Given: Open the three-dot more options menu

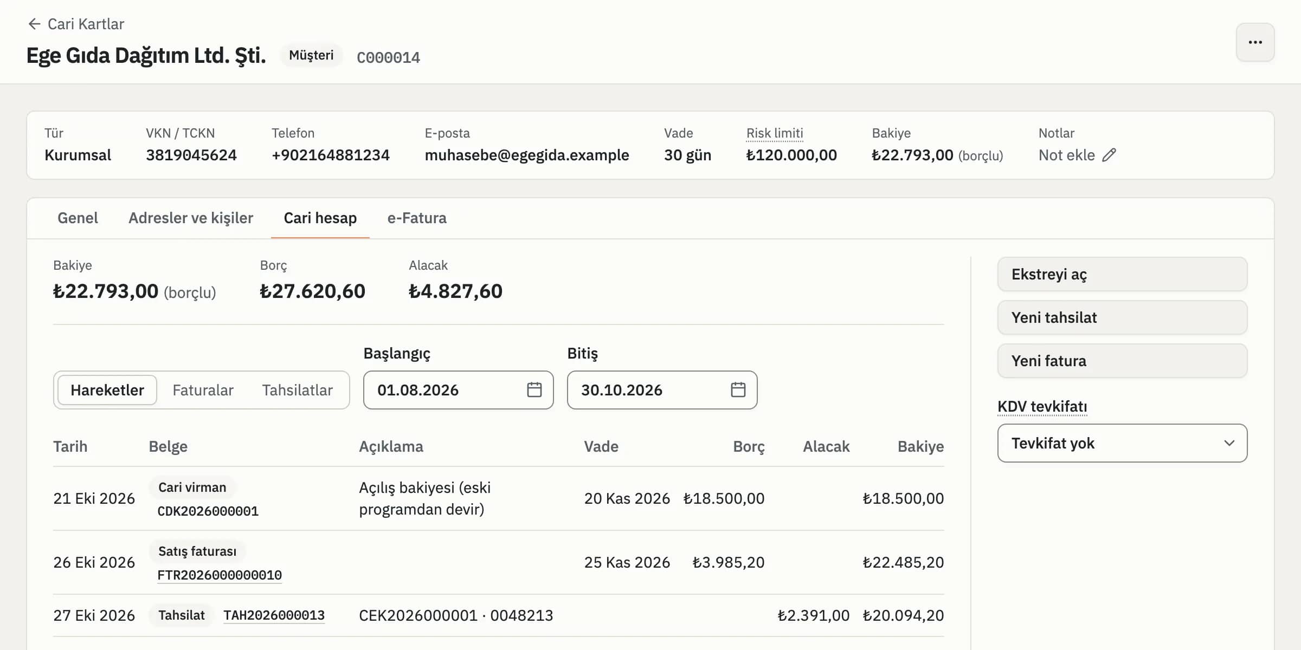Looking at the screenshot, I should pyautogui.click(x=1255, y=42).
